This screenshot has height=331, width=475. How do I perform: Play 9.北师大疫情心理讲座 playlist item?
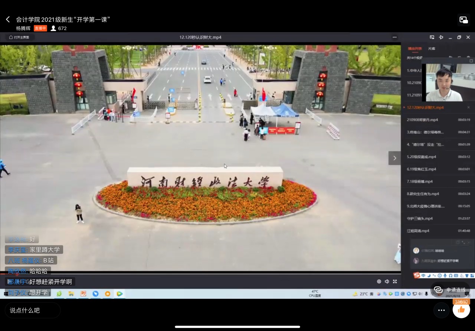(438, 206)
